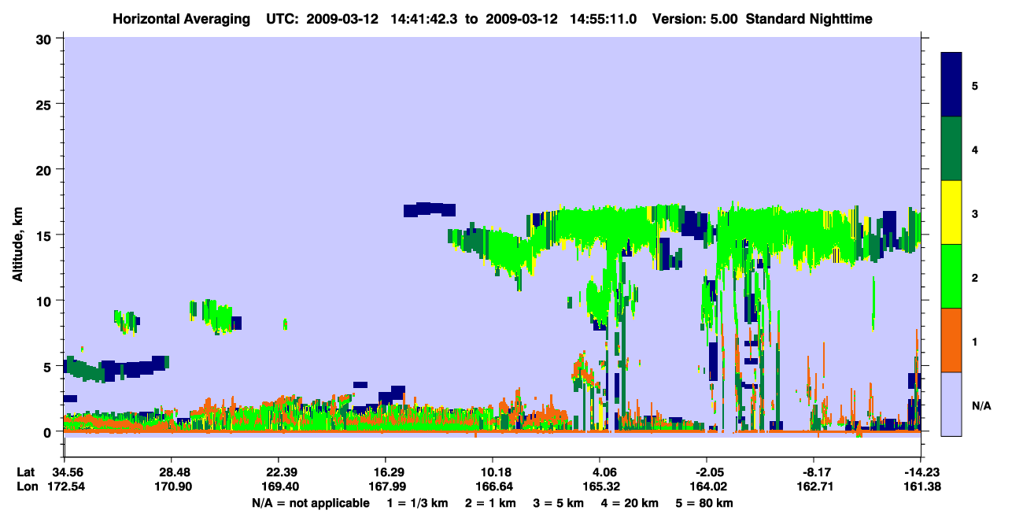Click the colorbar label '5'

click(975, 85)
